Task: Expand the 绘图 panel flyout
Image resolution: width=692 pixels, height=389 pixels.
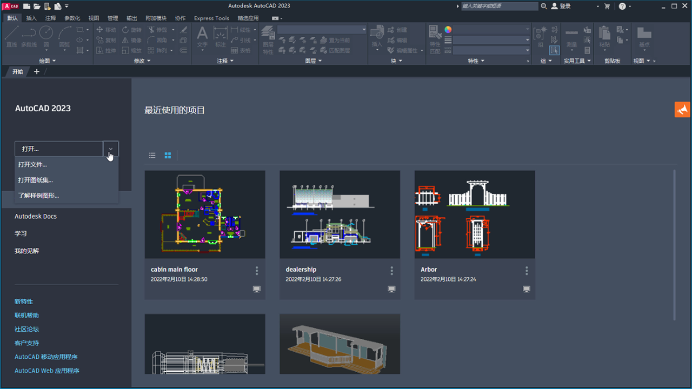Action: pos(48,61)
